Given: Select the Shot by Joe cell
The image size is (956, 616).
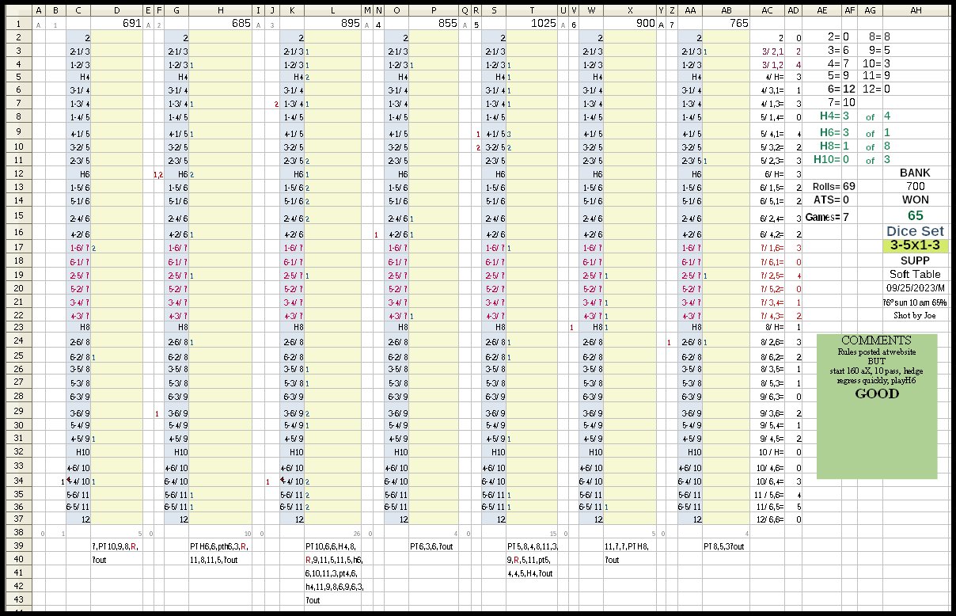Looking at the screenshot, I should click(x=916, y=315).
